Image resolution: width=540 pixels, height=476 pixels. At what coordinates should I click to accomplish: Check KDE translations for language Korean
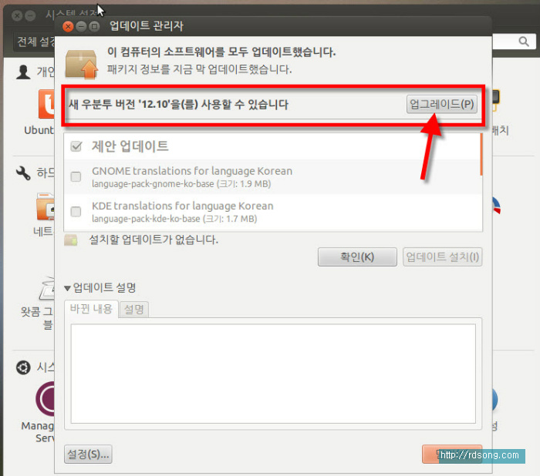[76, 211]
